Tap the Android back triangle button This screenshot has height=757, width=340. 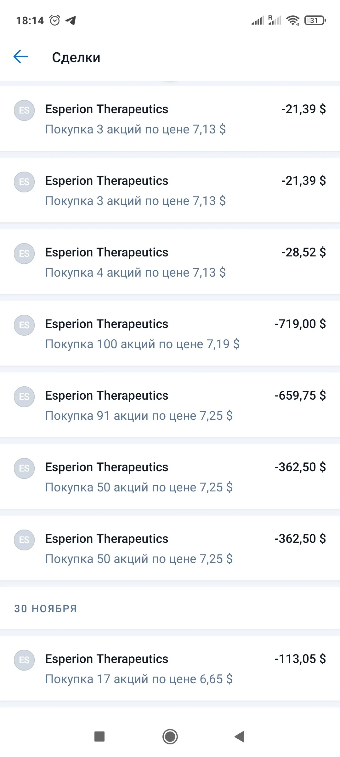[240, 737]
